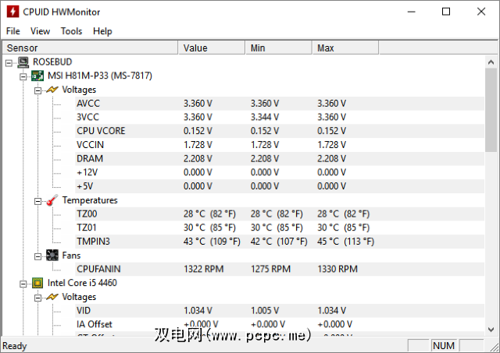The width and height of the screenshot is (500, 353).
Task: Click the MSI motherboard chip icon
Action: tap(37, 76)
